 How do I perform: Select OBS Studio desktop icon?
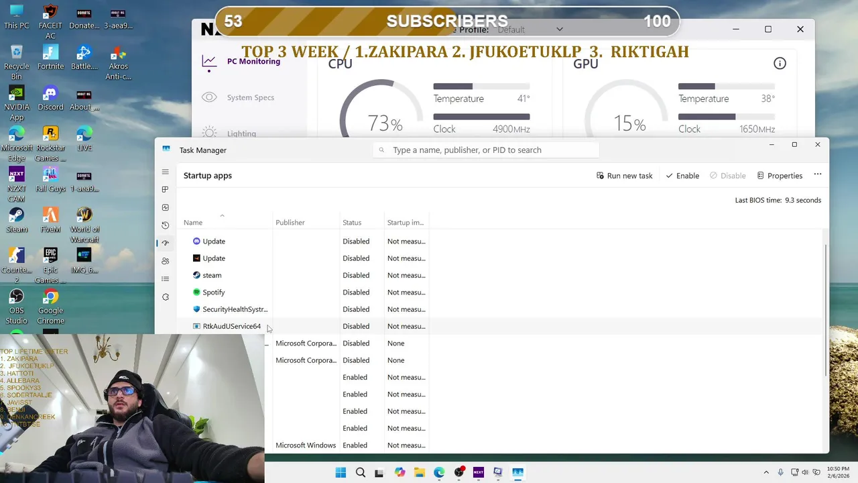(x=17, y=307)
